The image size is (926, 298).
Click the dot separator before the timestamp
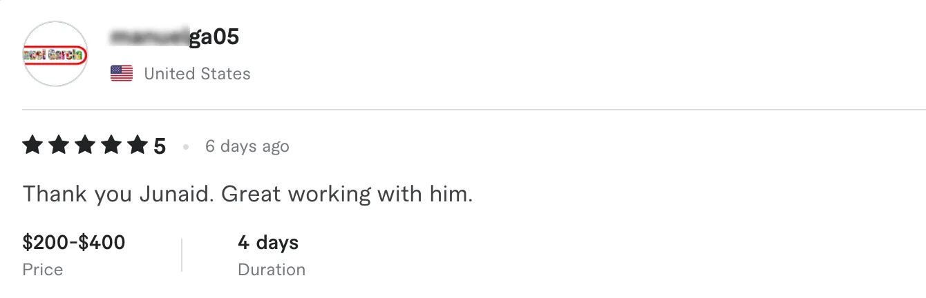tap(186, 147)
